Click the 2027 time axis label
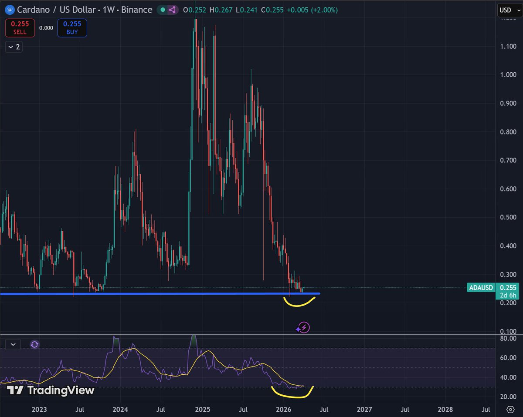523x417 pixels. tap(364, 410)
